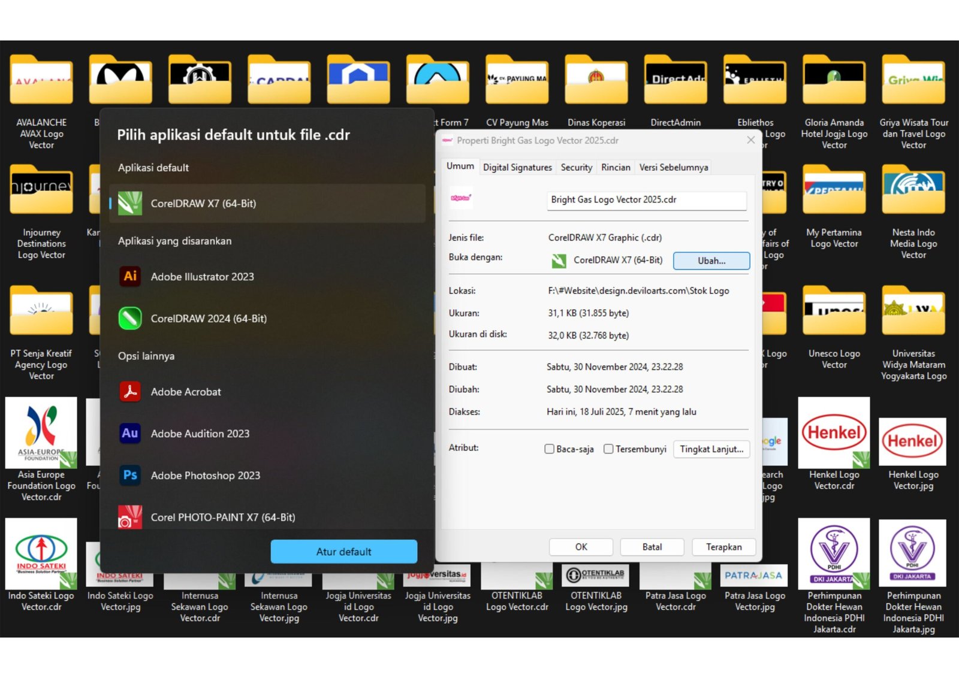The width and height of the screenshot is (959, 678).
Task: Open Tingkat Lanjut... advanced attributes
Action: coord(711,449)
